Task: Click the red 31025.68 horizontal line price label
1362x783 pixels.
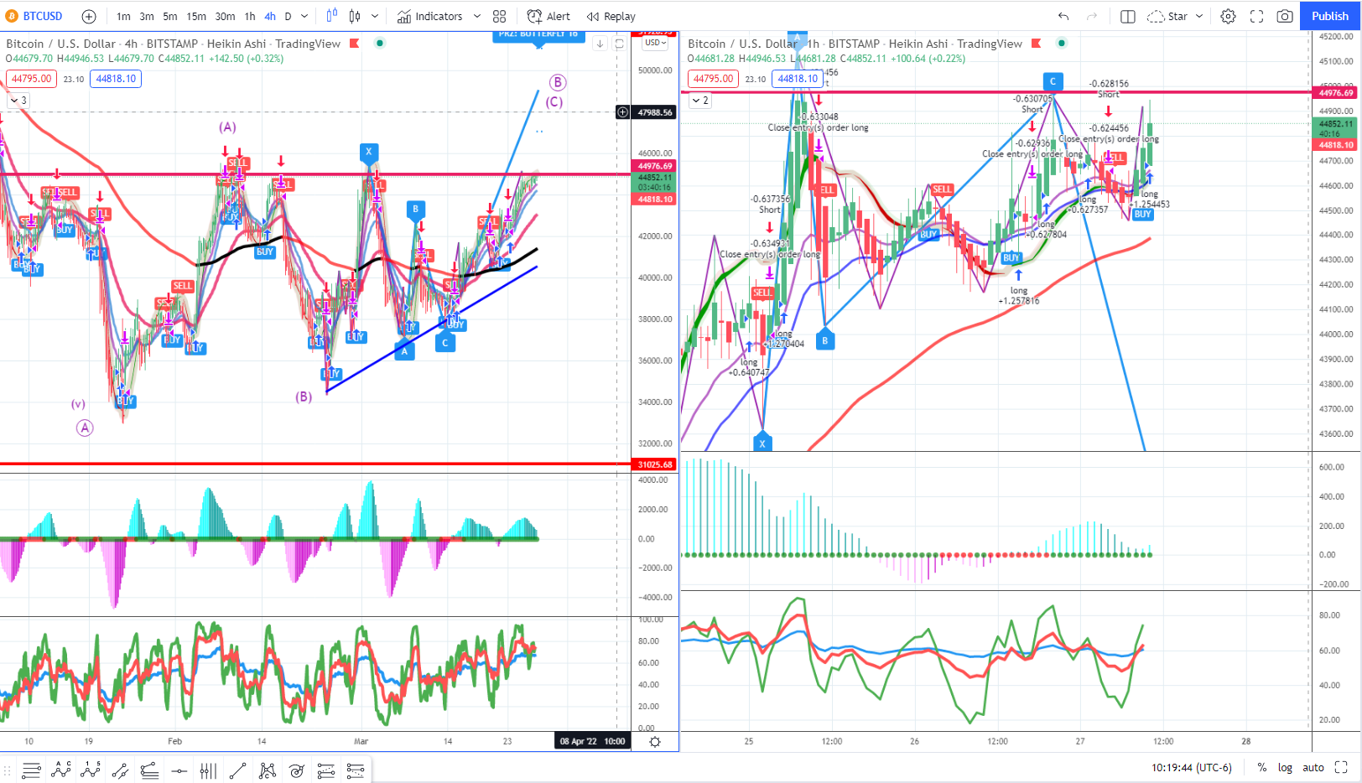Action: (x=655, y=464)
